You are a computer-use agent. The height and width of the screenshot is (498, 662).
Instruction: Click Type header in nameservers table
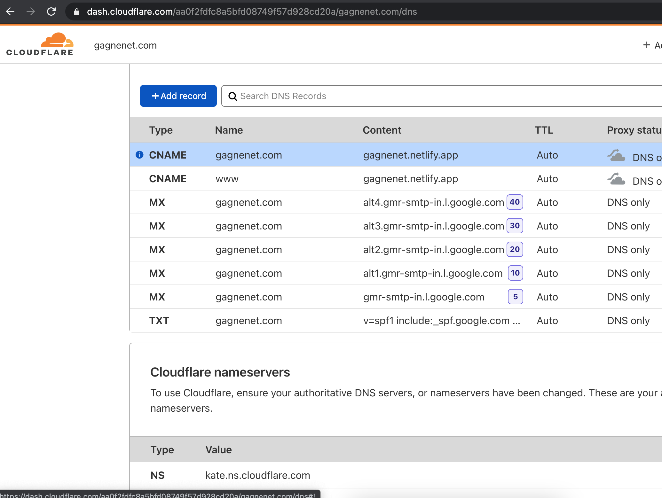[x=162, y=450]
